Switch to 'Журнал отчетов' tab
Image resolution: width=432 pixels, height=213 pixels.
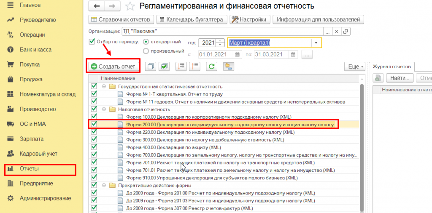[x=391, y=67]
